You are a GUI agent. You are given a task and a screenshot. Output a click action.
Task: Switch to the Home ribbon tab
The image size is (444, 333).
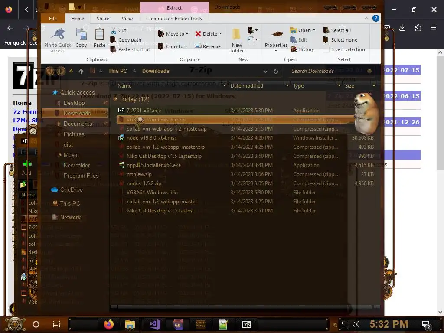coord(78,18)
